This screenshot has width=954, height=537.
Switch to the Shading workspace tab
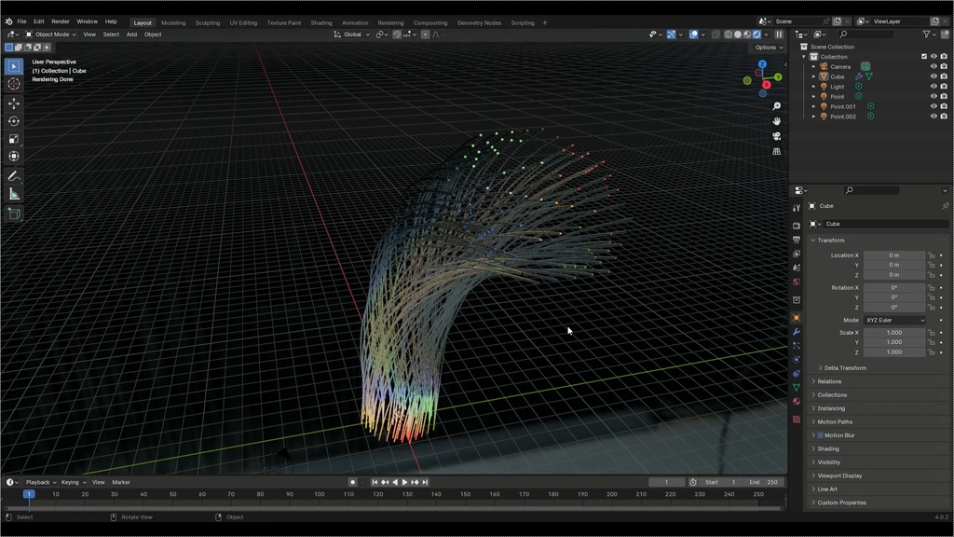321,22
